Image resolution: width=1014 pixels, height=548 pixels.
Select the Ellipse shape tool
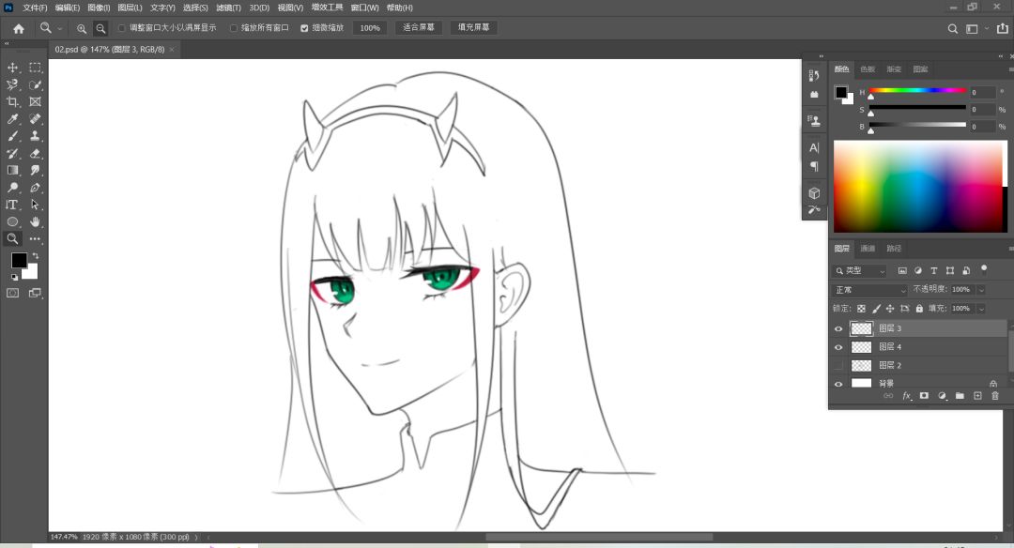(x=12, y=221)
